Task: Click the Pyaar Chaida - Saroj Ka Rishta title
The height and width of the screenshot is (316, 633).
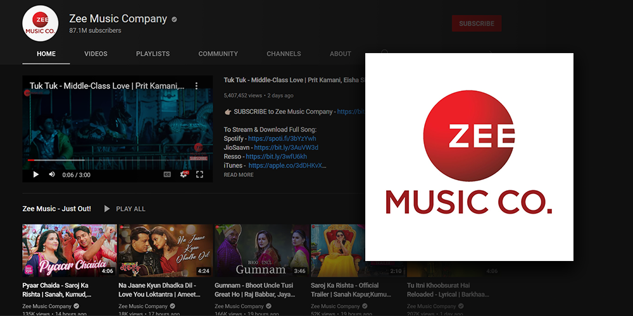Action: pyautogui.click(x=57, y=290)
